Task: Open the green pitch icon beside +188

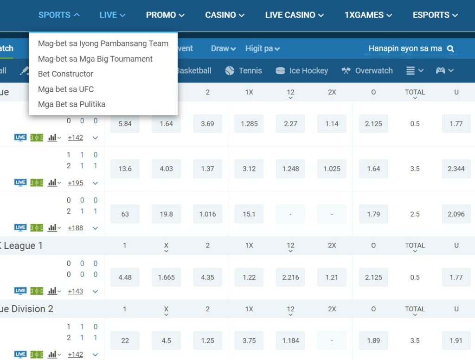Action: [37, 227]
